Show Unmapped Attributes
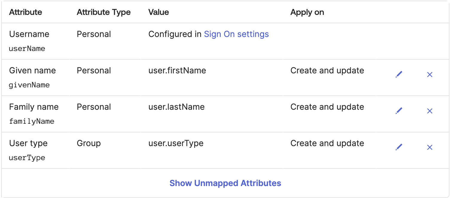The width and height of the screenshot is (451, 198). point(225,183)
